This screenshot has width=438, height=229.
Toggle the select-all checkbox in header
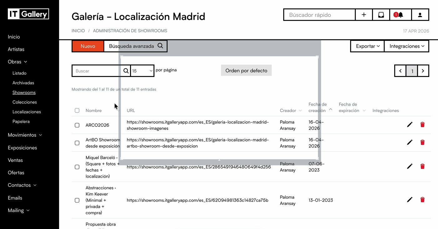tap(77, 110)
